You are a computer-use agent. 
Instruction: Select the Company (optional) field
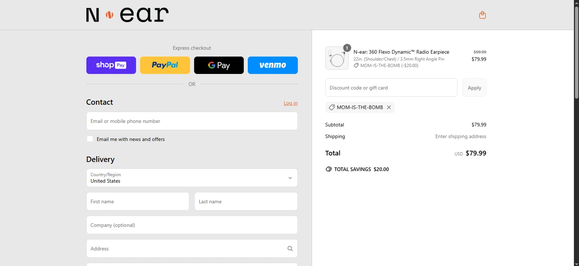point(192,225)
